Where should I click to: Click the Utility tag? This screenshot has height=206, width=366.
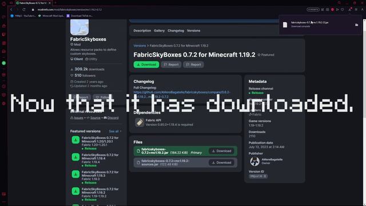pos(91,59)
